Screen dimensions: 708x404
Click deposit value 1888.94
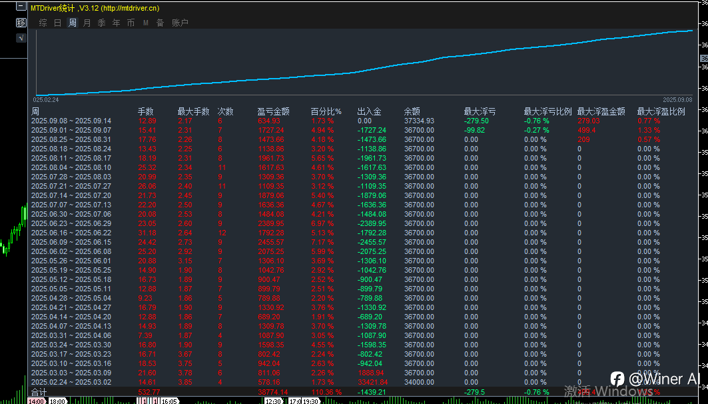[370, 373]
